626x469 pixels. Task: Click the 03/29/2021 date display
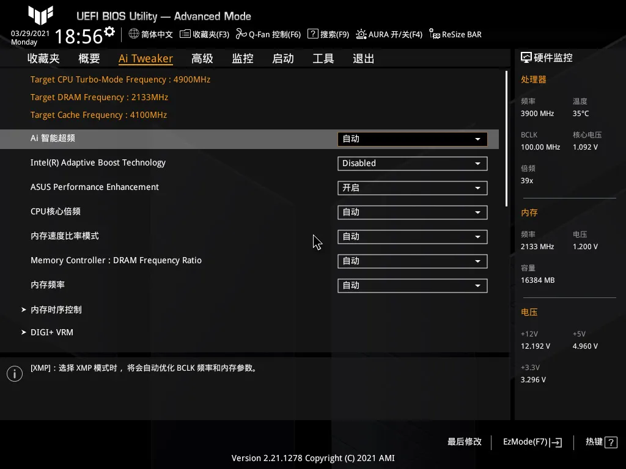pos(30,34)
